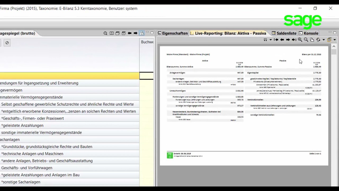Select row 'Geschäfts- und Vorführwagen'
The image size is (339, 191).
(x=70, y=168)
